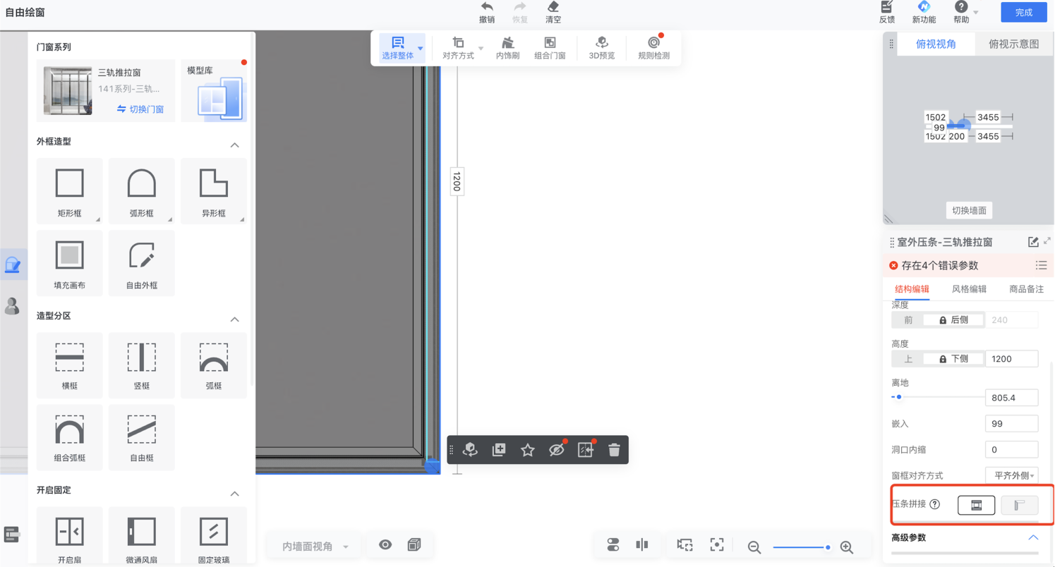1055x567 pixels.
Task: Click the 组合门窗 tool
Action: pyautogui.click(x=550, y=48)
